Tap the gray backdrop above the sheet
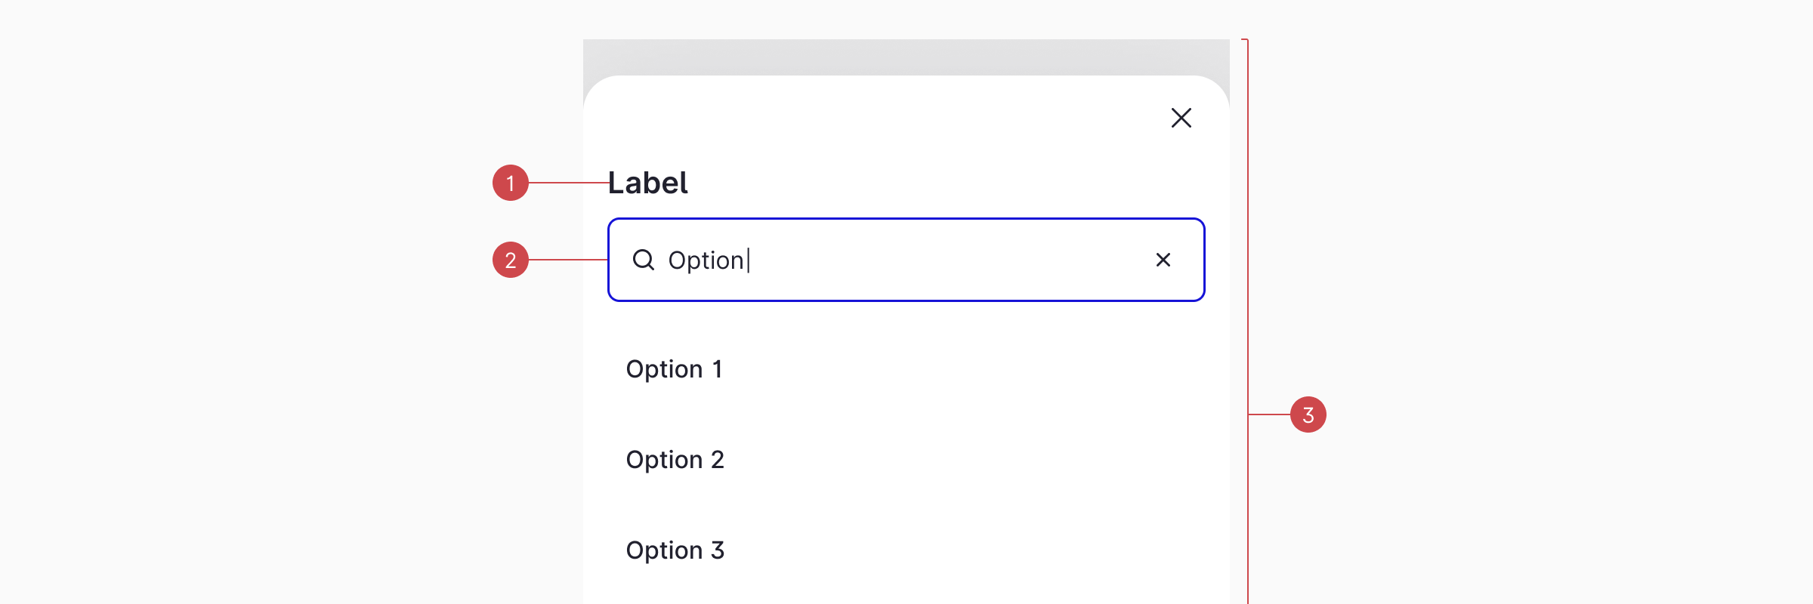Screen dimensions: 1813x604 point(906,56)
